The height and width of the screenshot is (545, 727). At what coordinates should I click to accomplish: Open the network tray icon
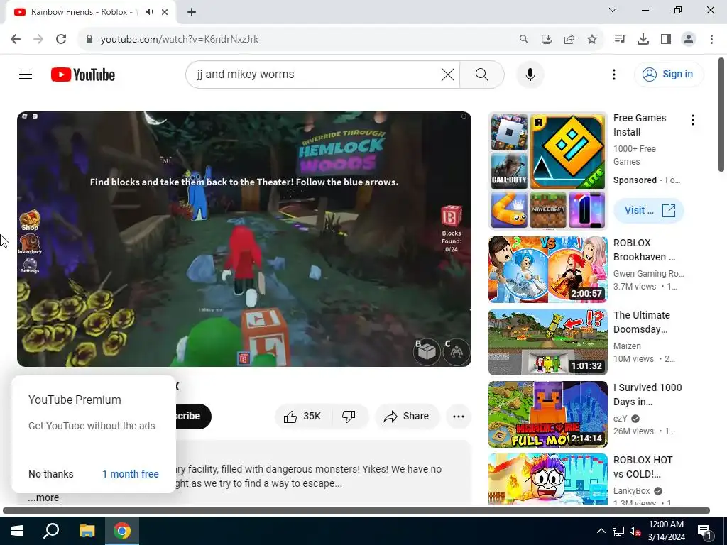click(x=618, y=531)
